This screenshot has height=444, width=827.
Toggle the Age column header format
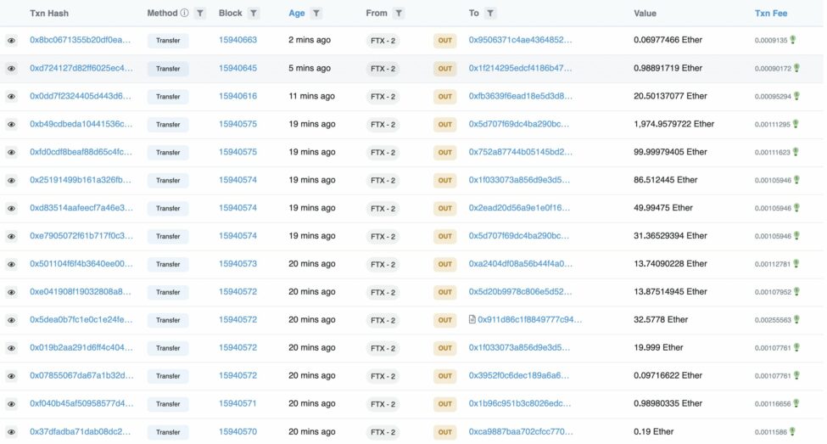point(296,14)
